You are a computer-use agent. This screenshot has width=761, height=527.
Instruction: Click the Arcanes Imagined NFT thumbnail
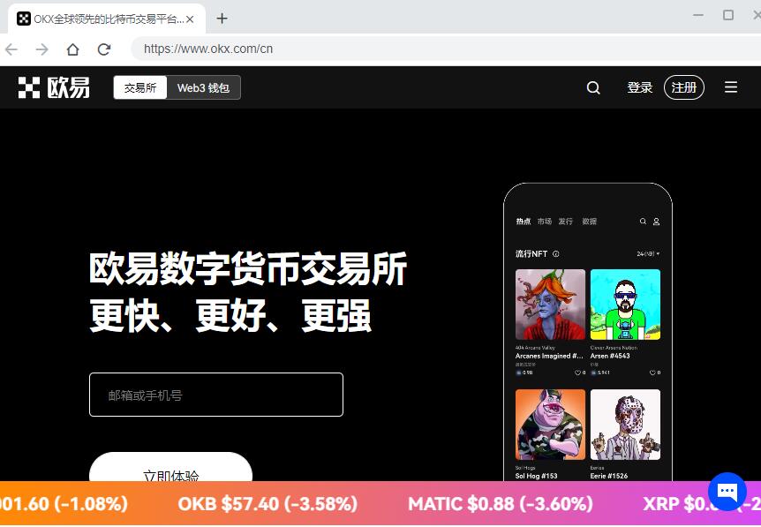pyautogui.click(x=550, y=304)
